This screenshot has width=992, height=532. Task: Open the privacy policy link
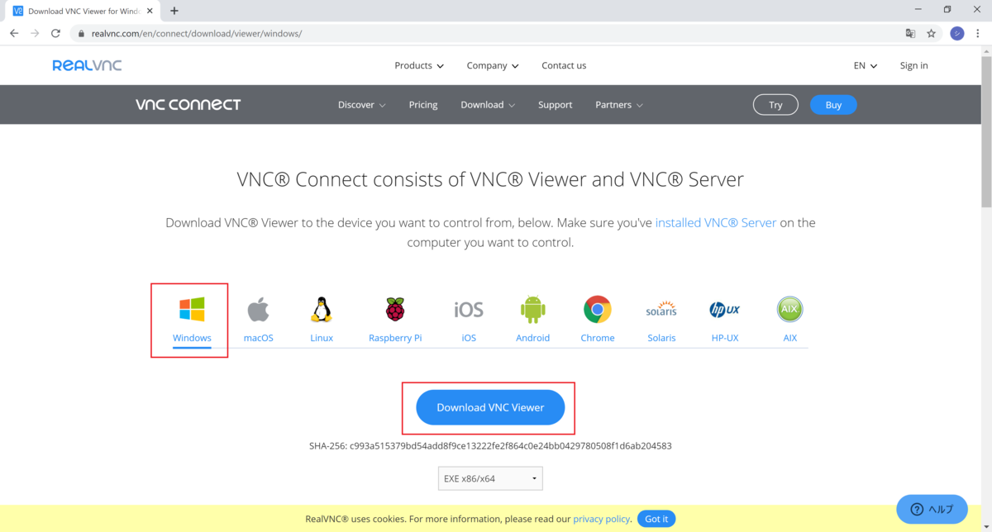602,519
